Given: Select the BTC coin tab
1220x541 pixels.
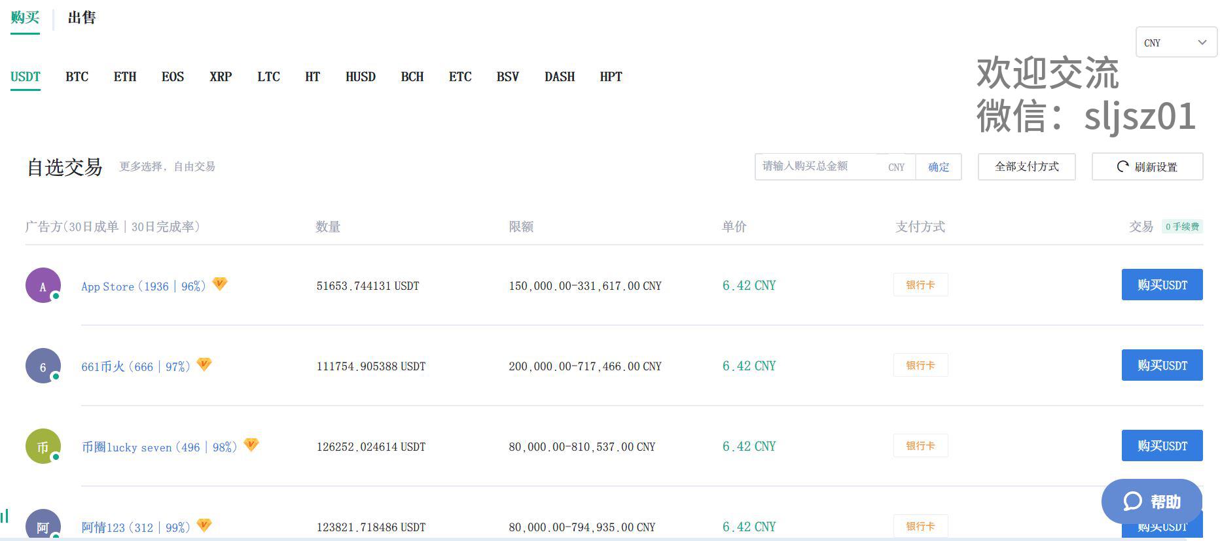Looking at the screenshot, I should 77,77.
